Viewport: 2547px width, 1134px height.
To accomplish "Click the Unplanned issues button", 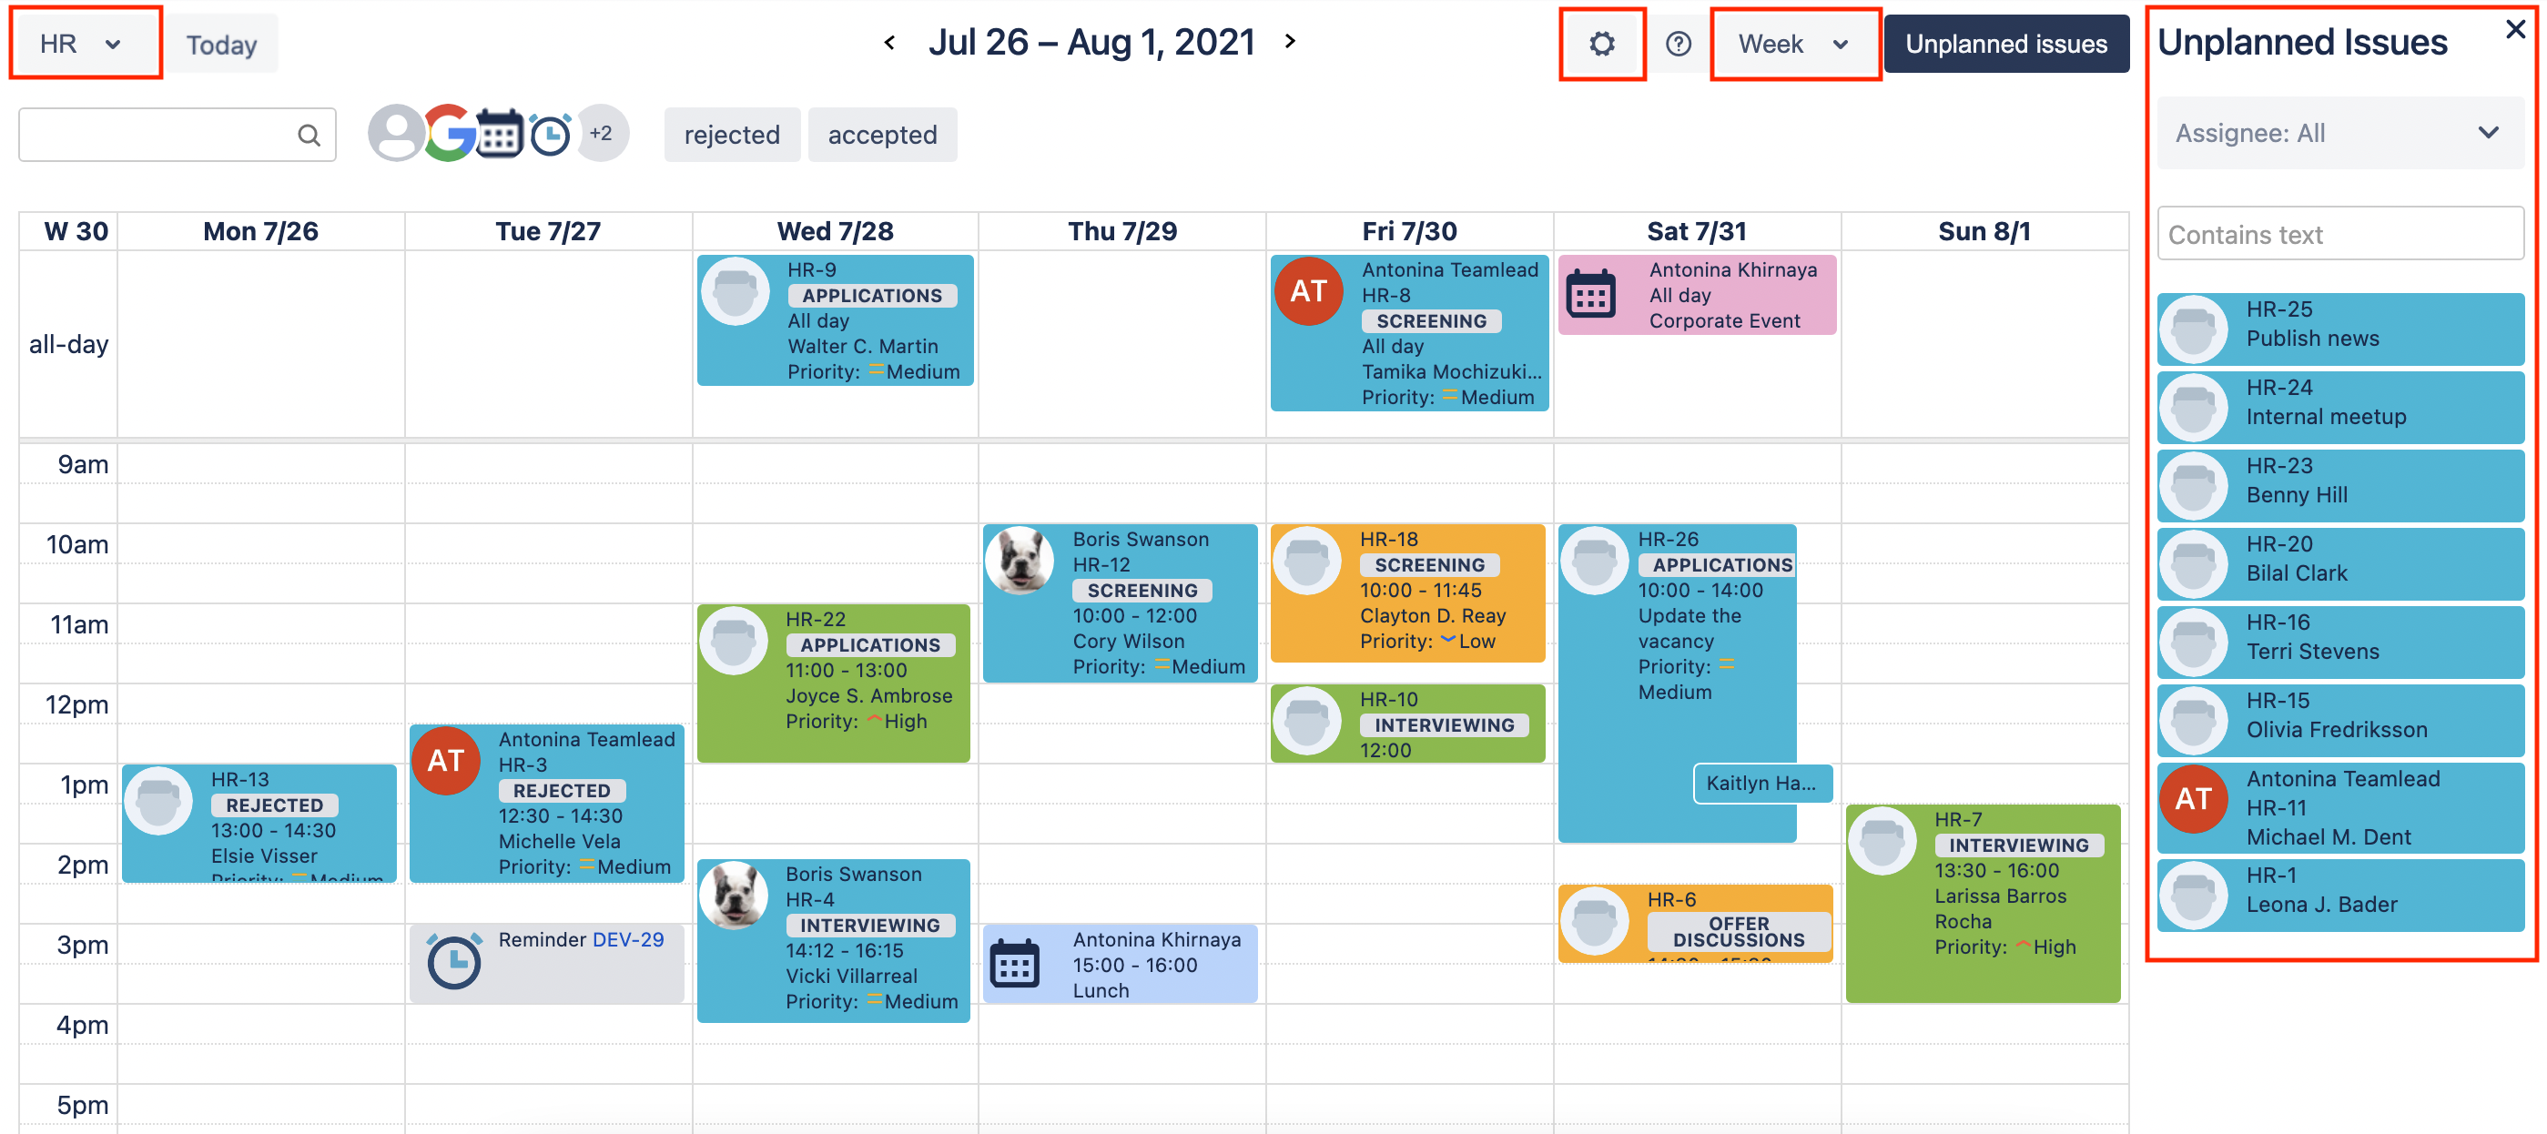I will pos(2005,45).
